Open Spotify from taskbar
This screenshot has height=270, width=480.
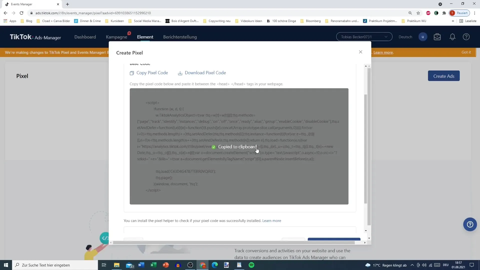click(x=251, y=265)
